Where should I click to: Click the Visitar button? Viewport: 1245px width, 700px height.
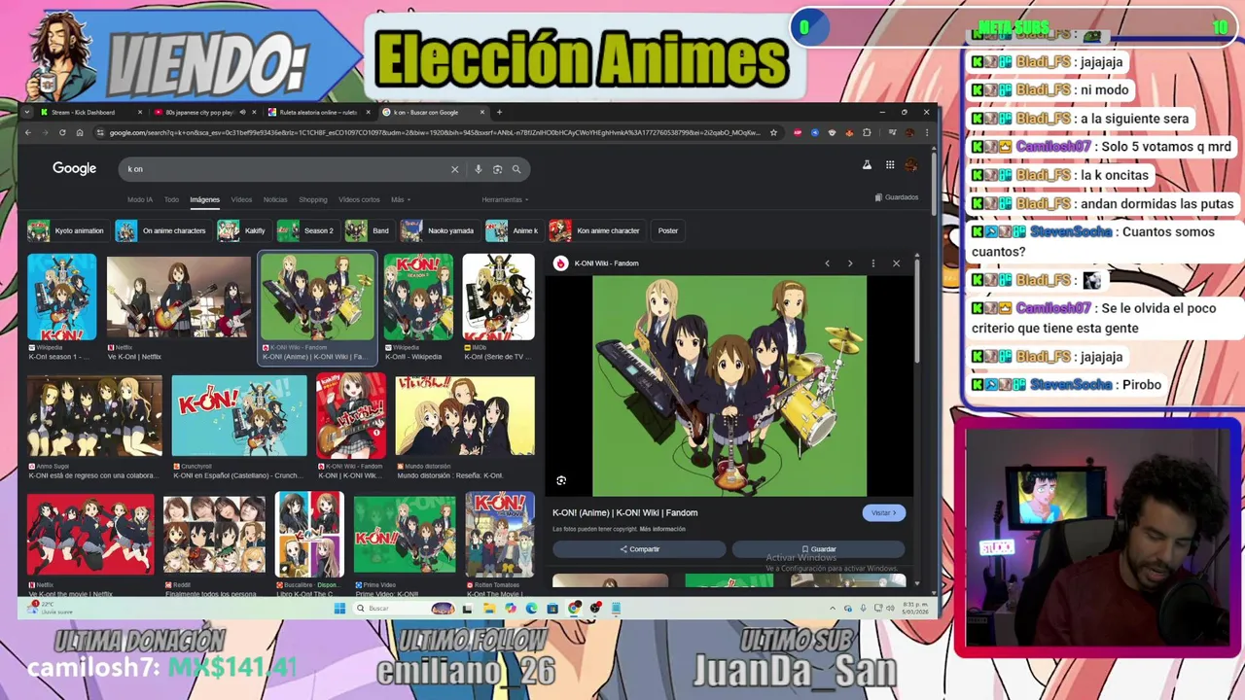(x=883, y=512)
